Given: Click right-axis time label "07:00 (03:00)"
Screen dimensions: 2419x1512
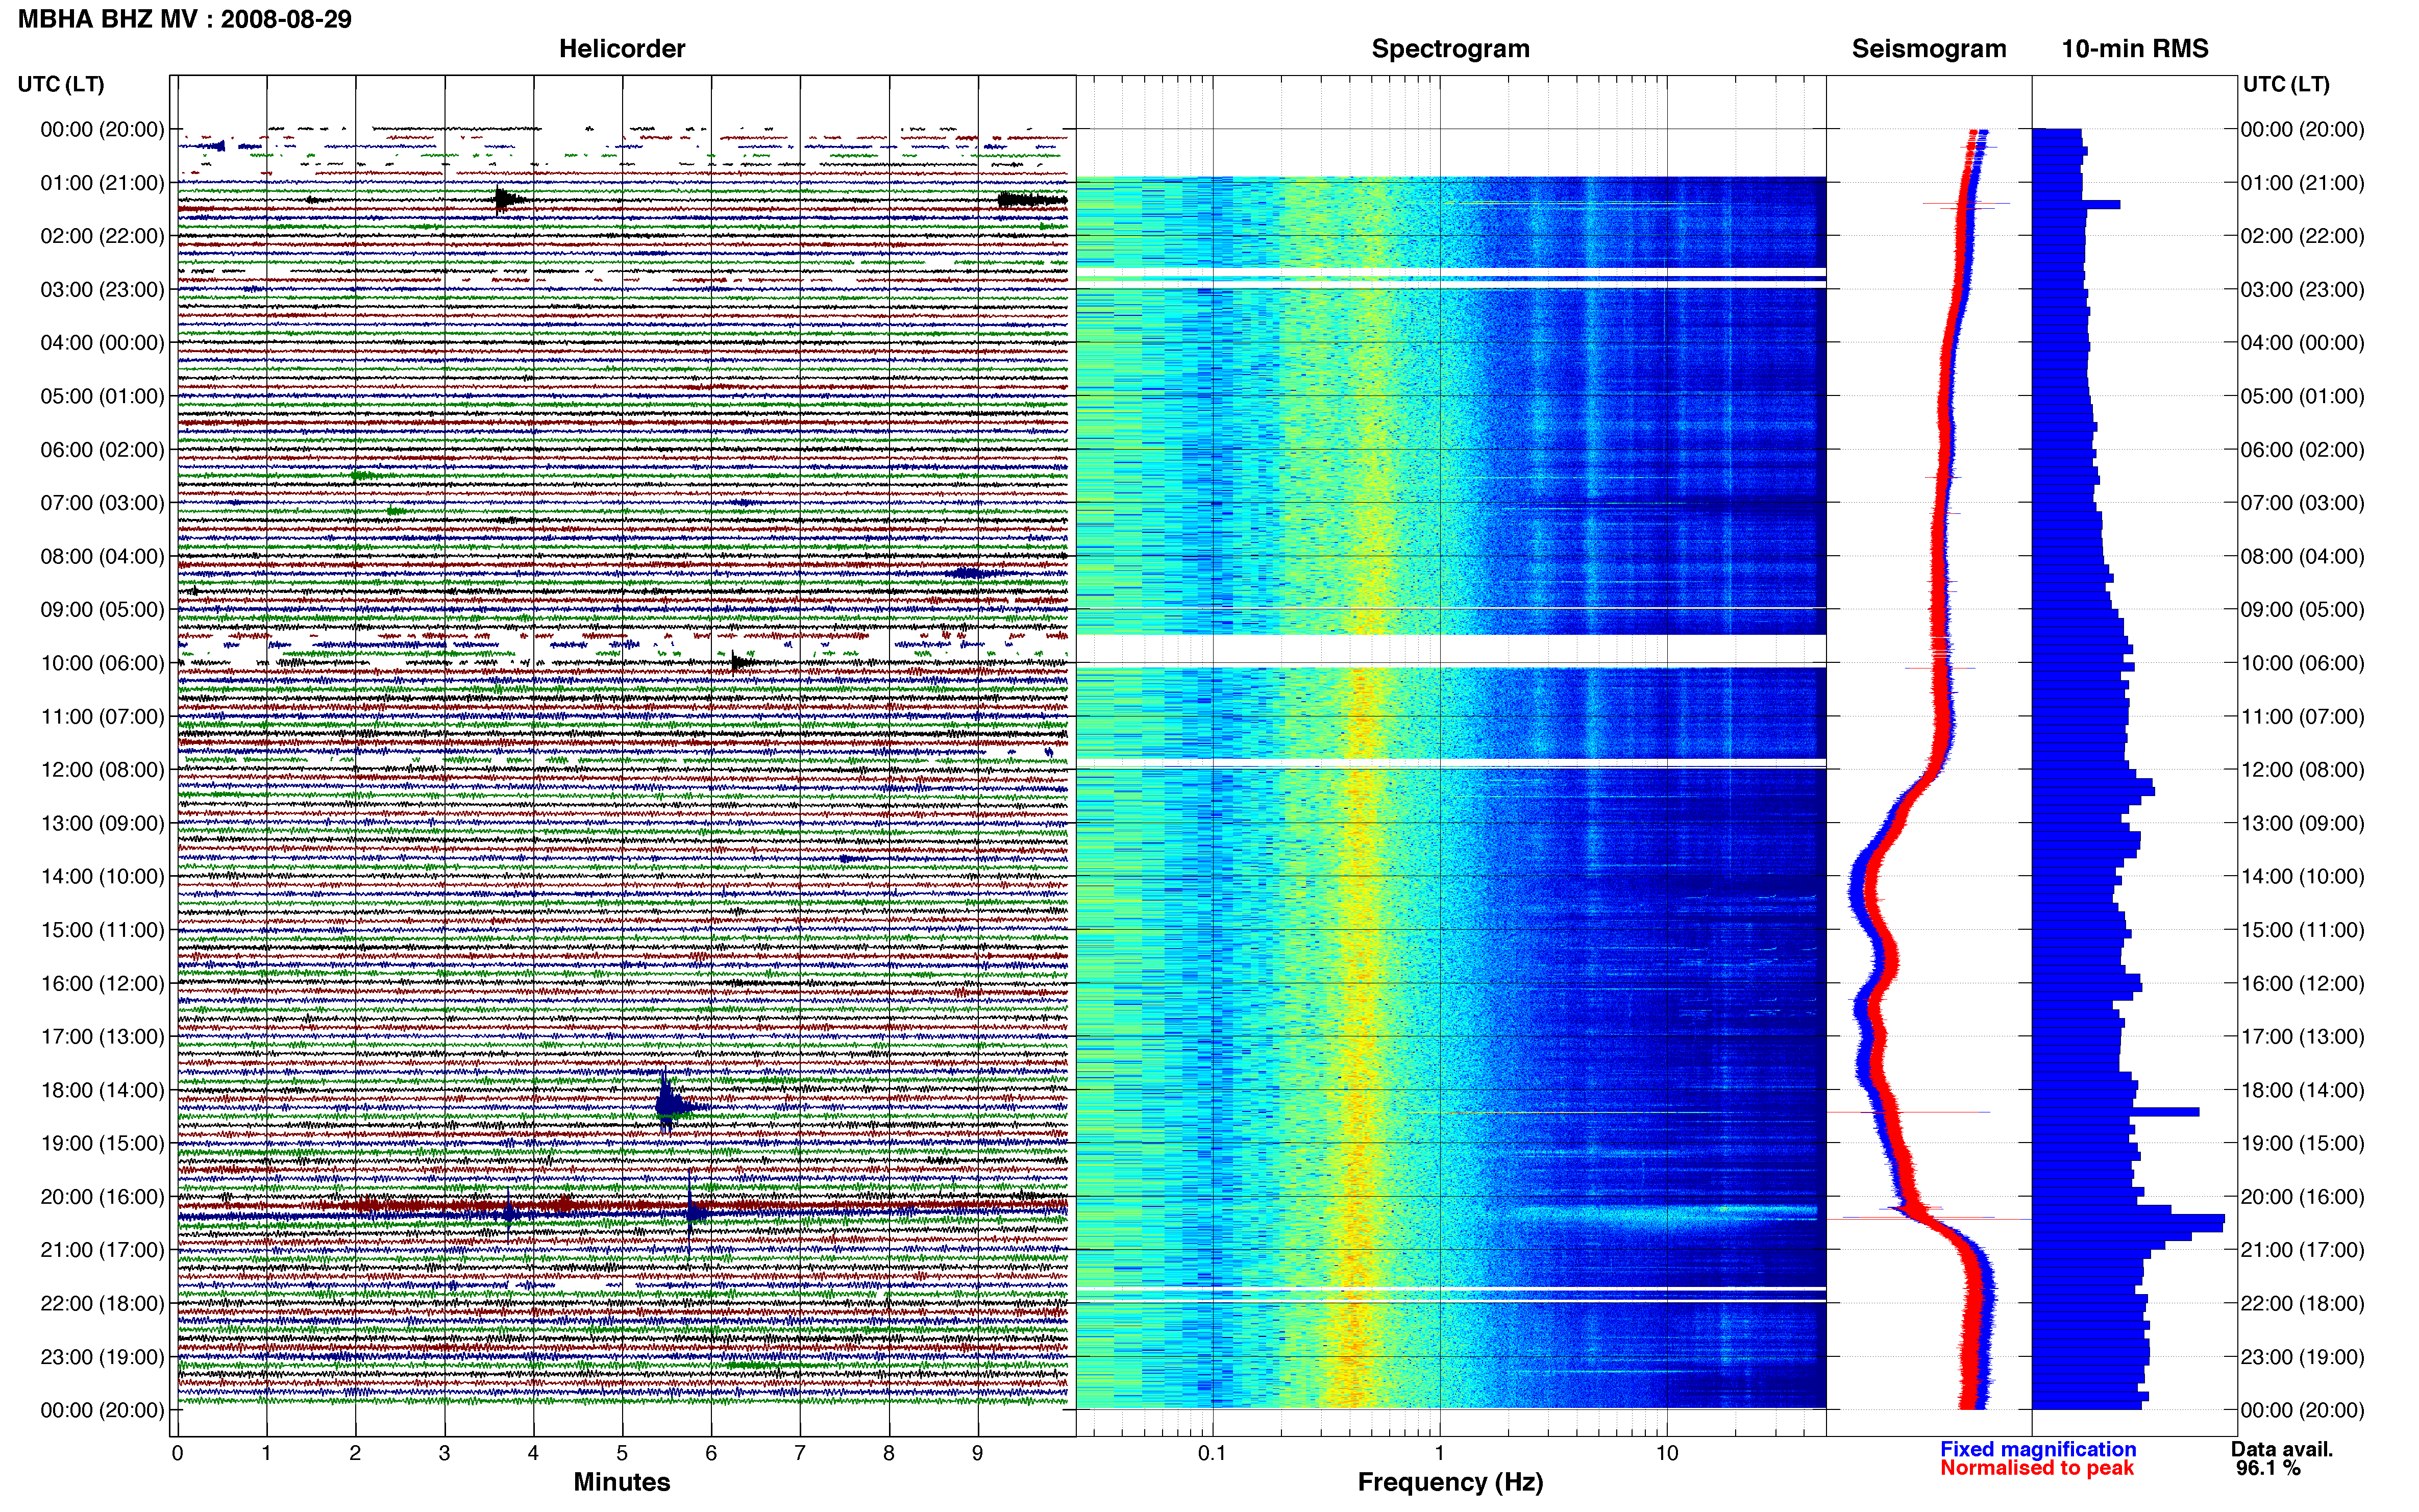Looking at the screenshot, I should 2302,503.
